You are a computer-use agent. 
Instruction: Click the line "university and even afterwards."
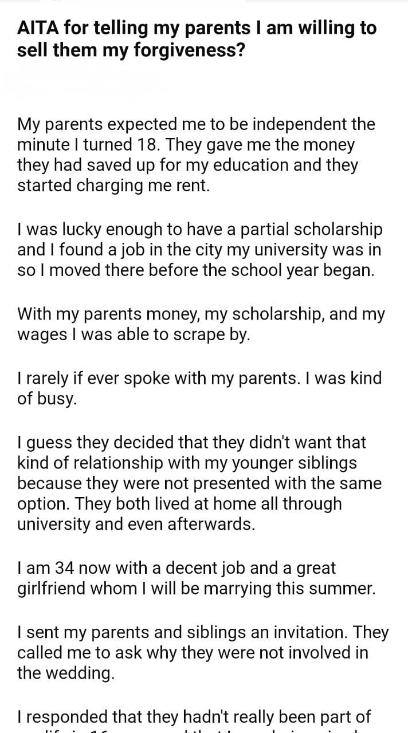tap(136, 525)
